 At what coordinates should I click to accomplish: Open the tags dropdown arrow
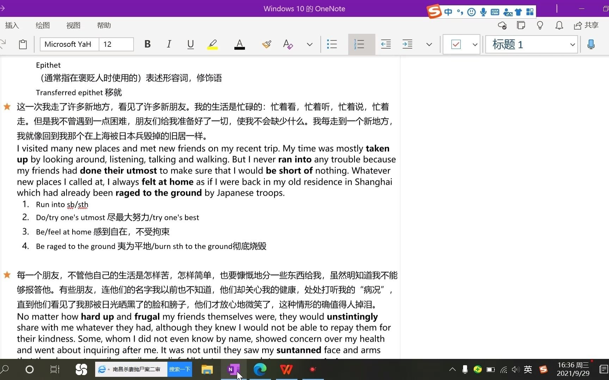(x=475, y=44)
